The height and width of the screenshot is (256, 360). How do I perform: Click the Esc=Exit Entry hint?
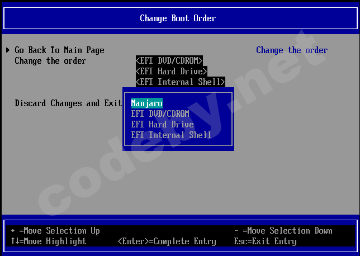[x=265, y=241]
